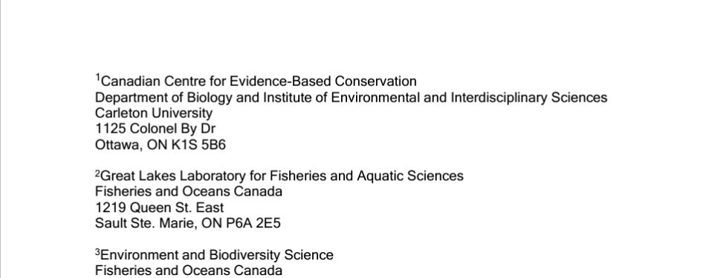Click "Fisheries and Oceans Canada" above Queen St.

click(x=189, y=192)
